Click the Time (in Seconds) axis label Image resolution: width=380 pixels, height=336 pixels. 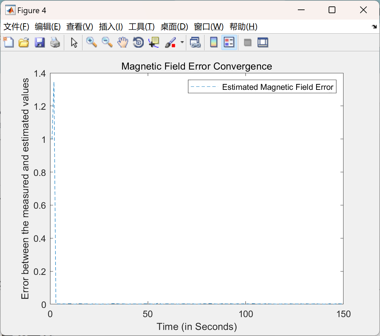196,327
